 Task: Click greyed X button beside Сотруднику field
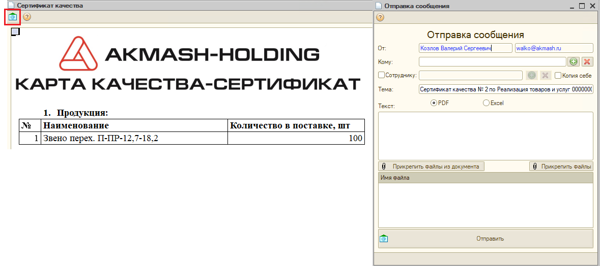point(546,75)
